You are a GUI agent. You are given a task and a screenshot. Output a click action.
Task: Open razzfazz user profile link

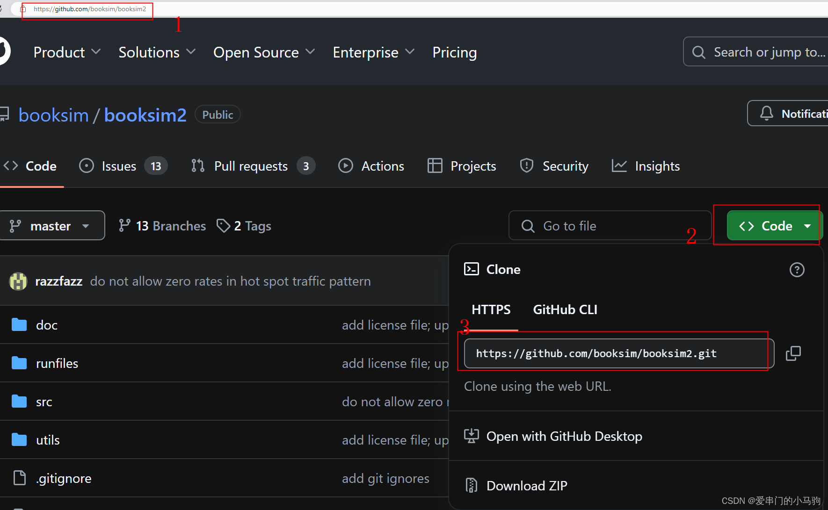click(x=59, y=281)
